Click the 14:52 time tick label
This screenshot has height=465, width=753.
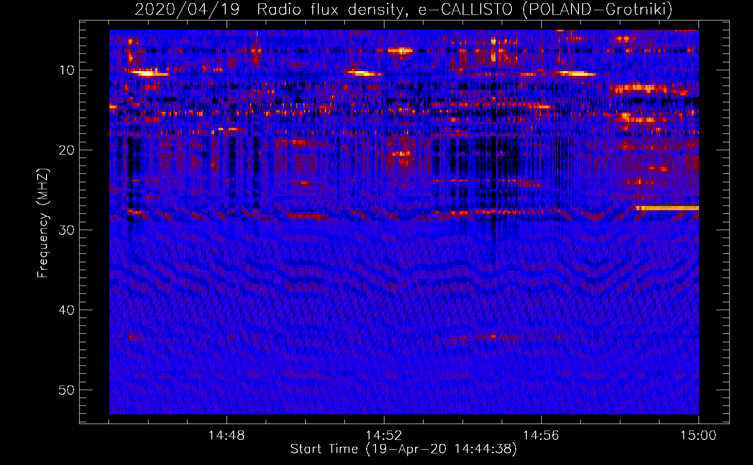[384, 436]
